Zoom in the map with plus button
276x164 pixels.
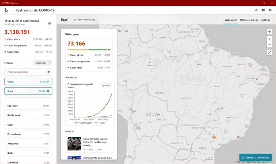[x=269, y=39]
